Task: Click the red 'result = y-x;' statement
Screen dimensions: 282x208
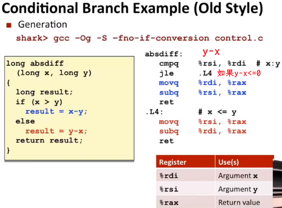Action: 56,131
